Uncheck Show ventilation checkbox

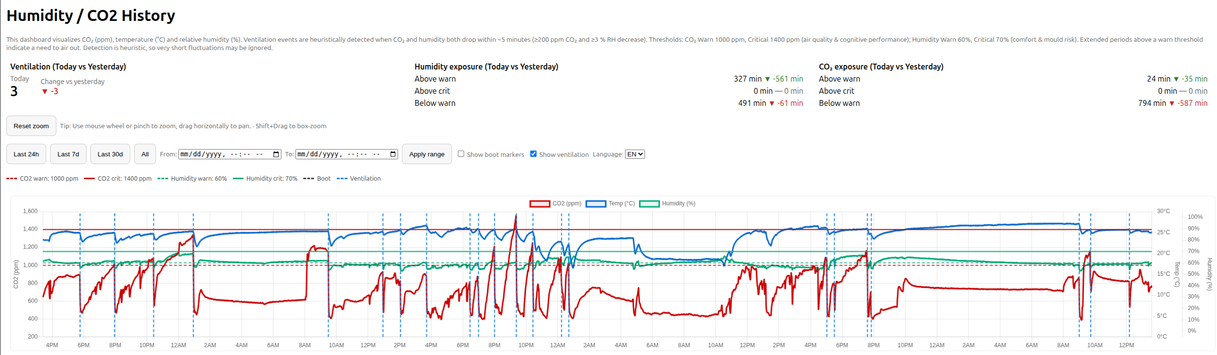(533, 154)
